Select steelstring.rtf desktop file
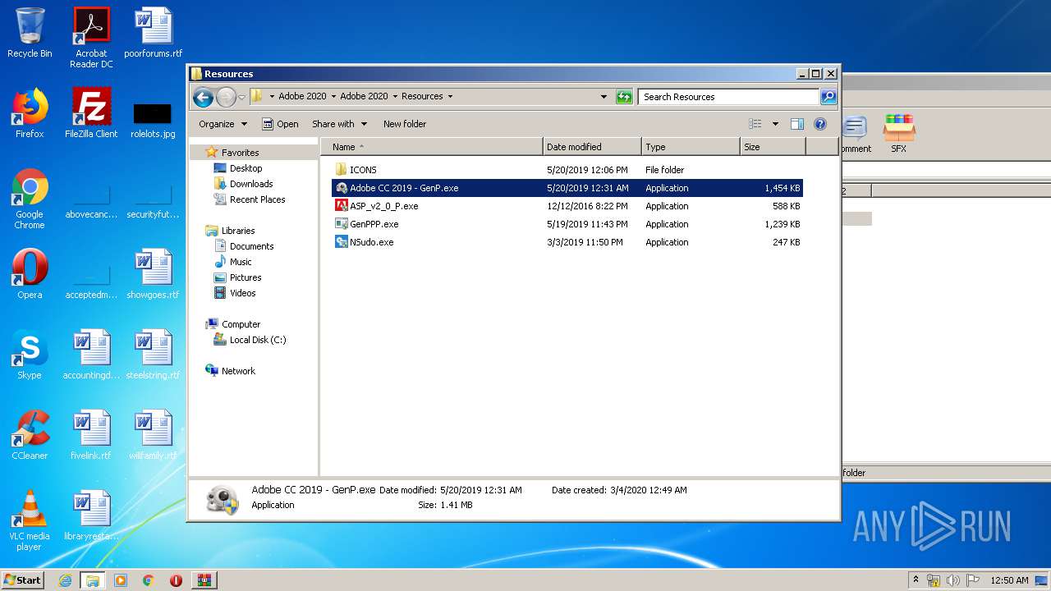The height and width of the screenshot is (591, 1051). point(153,355)
